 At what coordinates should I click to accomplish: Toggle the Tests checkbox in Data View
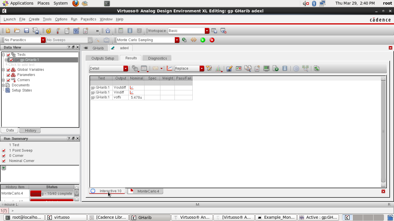[x=8, y=55]
